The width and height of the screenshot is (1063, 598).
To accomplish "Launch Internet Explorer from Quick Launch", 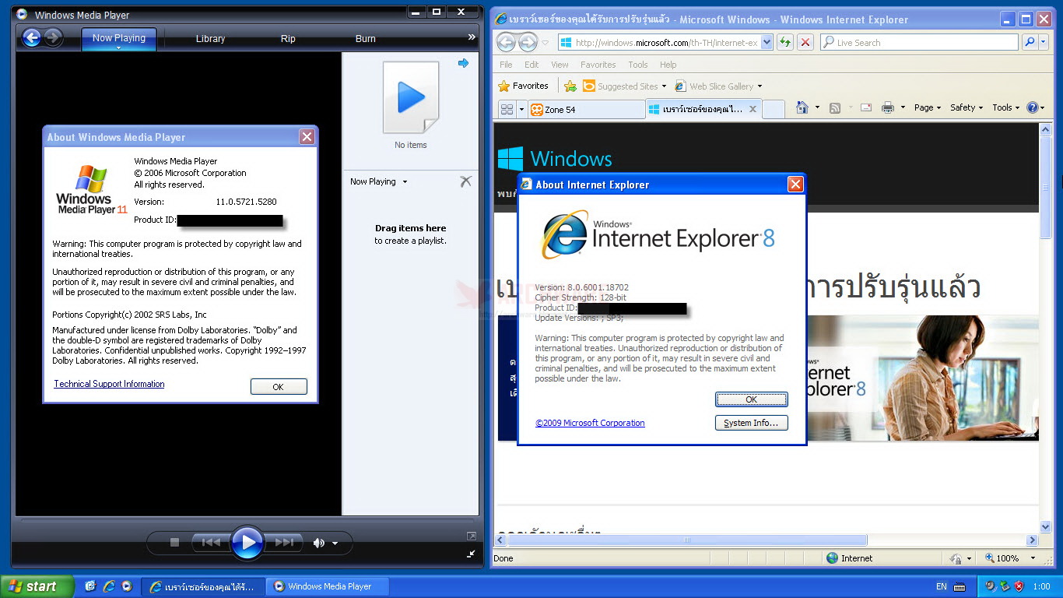I will 109,586.
